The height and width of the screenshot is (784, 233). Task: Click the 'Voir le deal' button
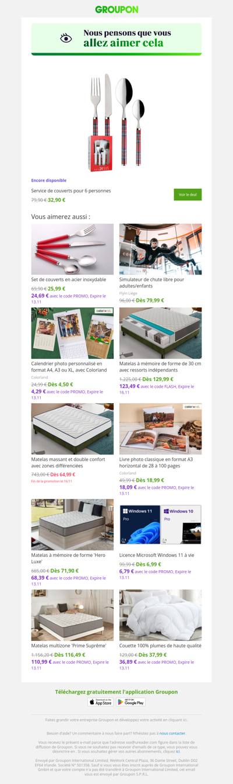point(188,195)
